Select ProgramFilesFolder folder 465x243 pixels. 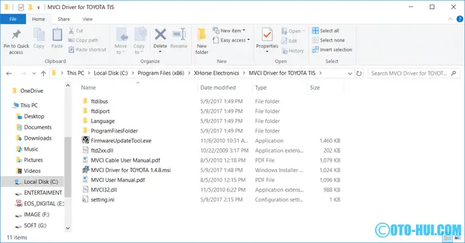114,131
